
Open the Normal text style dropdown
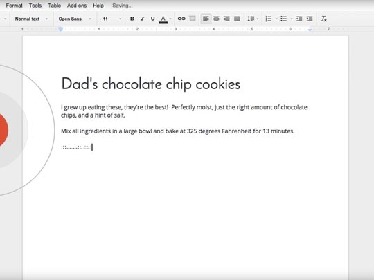[x=31, y=19]
